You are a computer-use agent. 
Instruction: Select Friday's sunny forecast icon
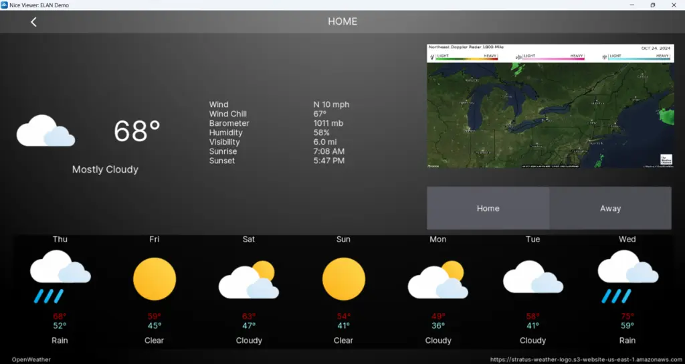155,278
